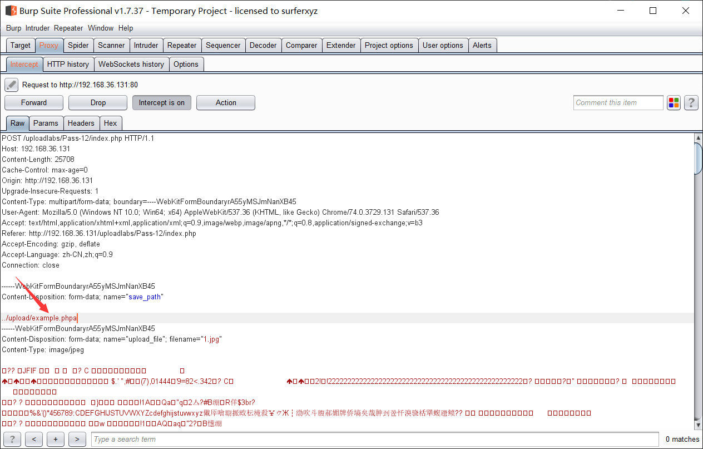Screen dimensions: 703x449
Task: Click the search term input field
Action: tap(375, 439)
